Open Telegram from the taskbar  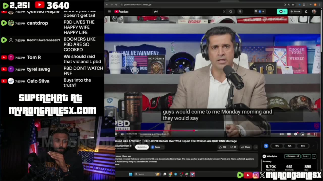tap(176, 174)
